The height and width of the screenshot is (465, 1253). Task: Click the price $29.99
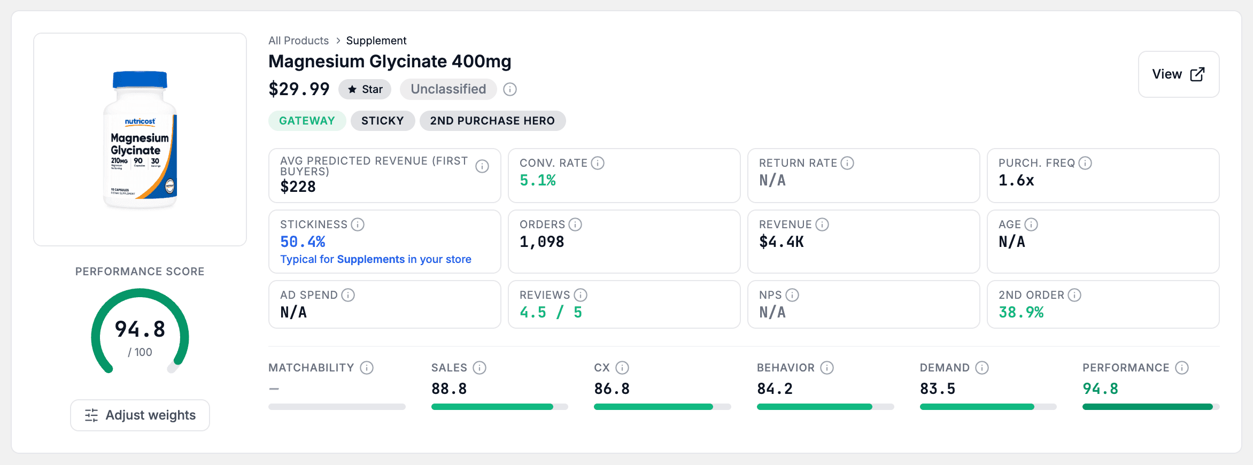click(x=299, y=89)
